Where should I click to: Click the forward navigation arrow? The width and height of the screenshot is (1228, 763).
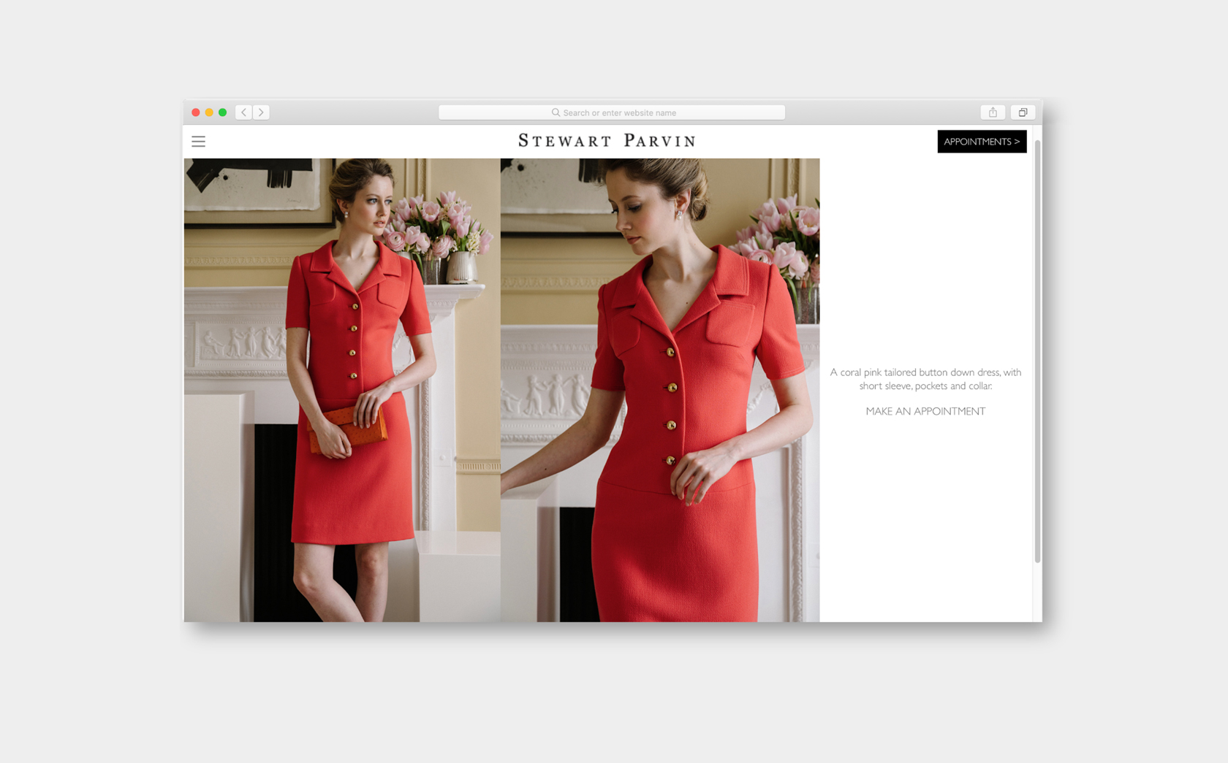pos(261,112)
